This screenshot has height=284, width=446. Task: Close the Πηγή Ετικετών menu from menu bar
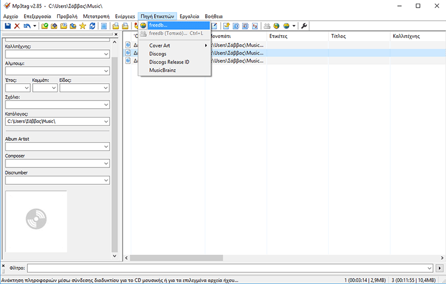pos(158,16)
